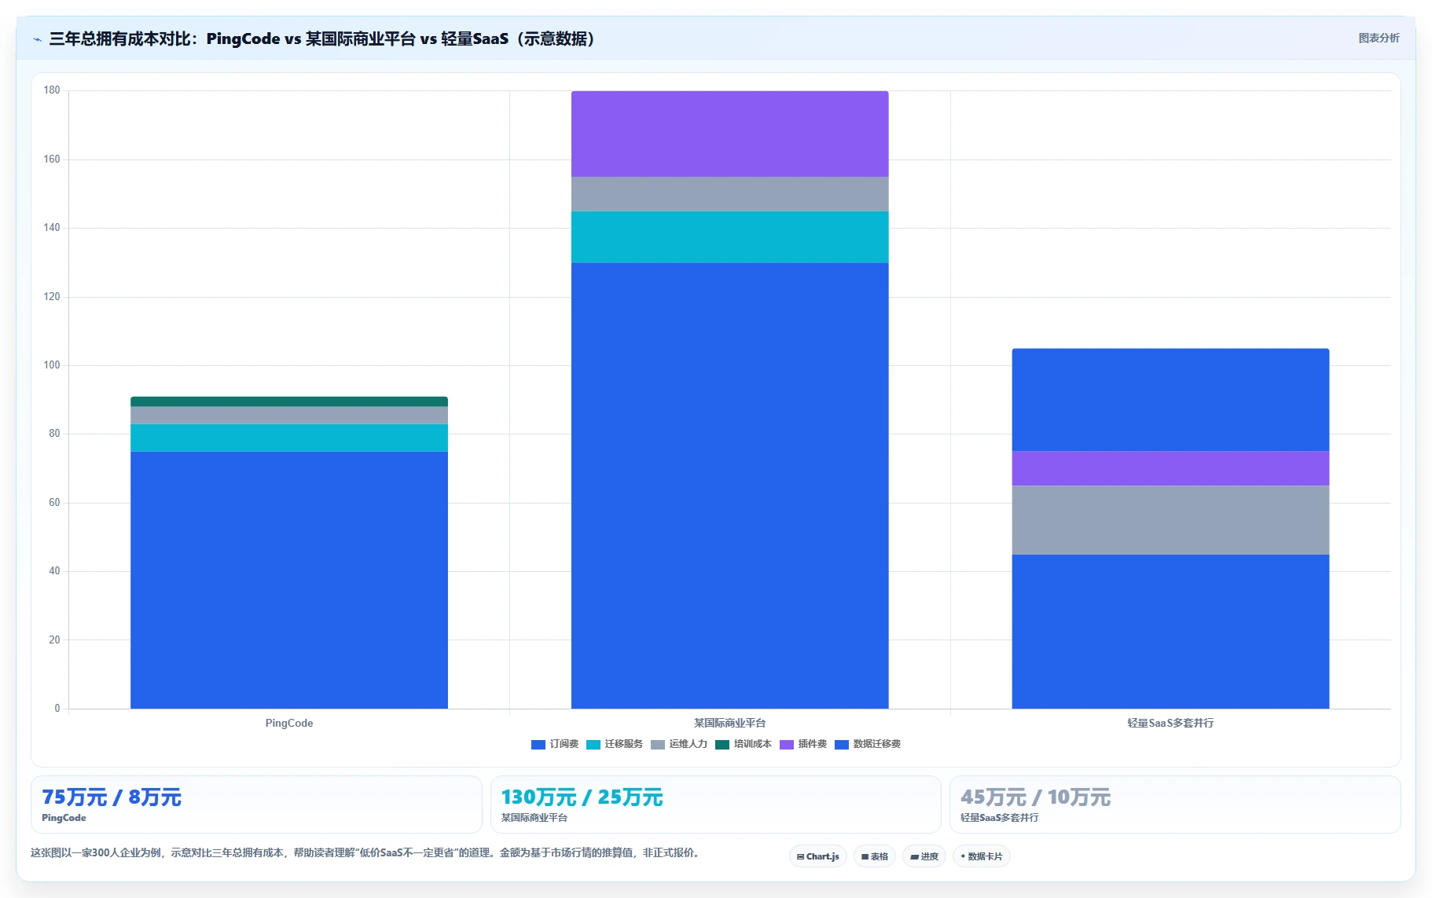
Task: Select the purple plugin segment of 某国际商业平台 bar
Action: [730, 134]
